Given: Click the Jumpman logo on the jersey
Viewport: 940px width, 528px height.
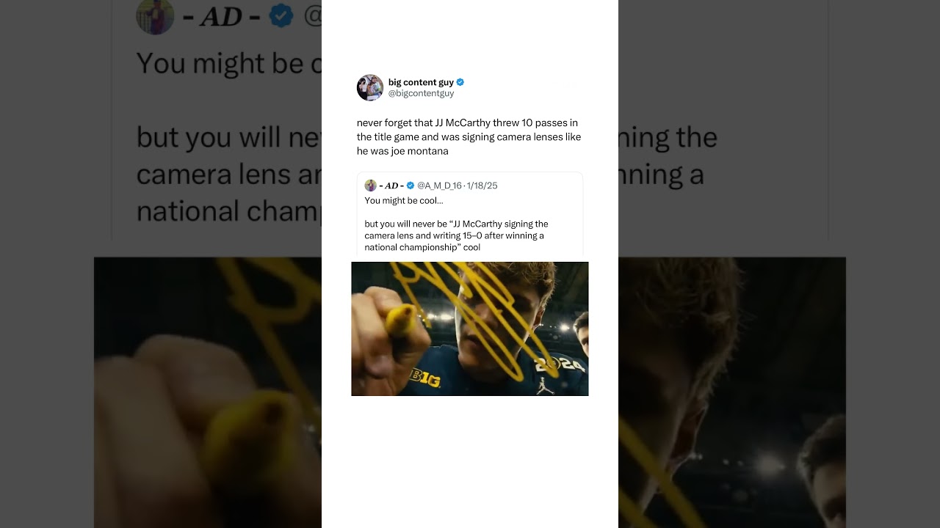Looking at the screenshot, I should 543,385.
